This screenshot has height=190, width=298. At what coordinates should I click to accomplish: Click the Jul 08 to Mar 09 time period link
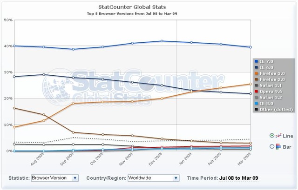pos(239,178)
